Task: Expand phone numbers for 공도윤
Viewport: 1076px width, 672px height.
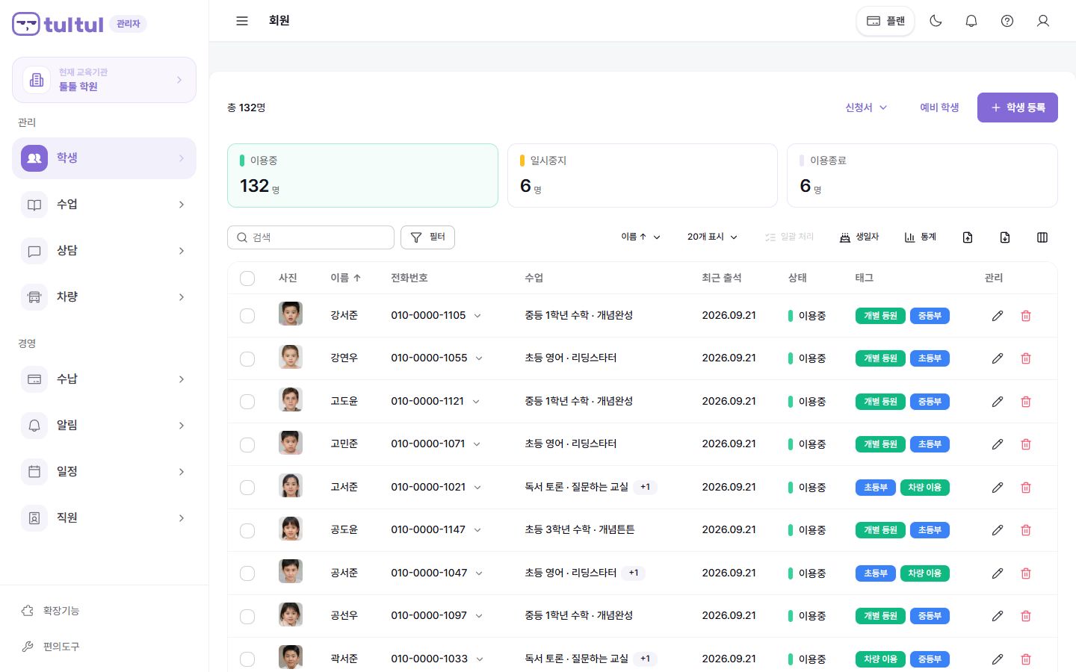Action: click(x=477, y=530)
